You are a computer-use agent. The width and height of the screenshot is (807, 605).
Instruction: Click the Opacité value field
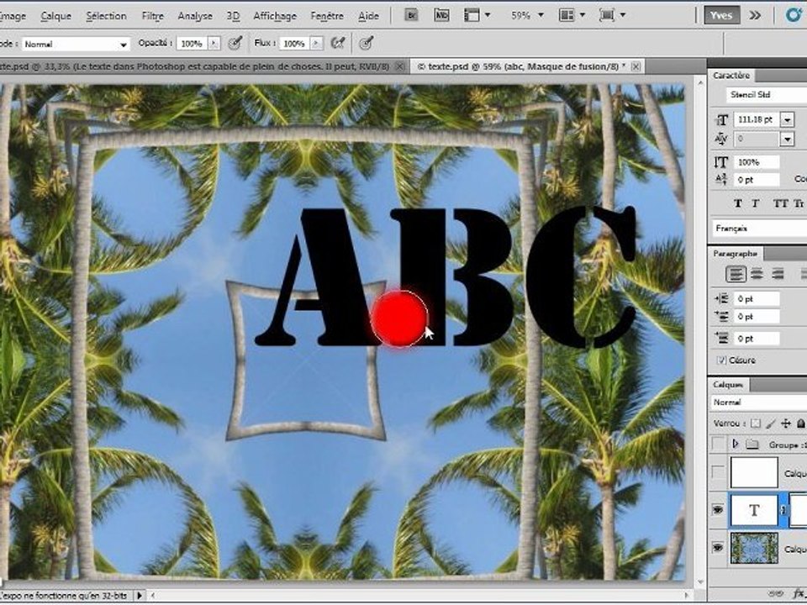click(x=192, y=44)
